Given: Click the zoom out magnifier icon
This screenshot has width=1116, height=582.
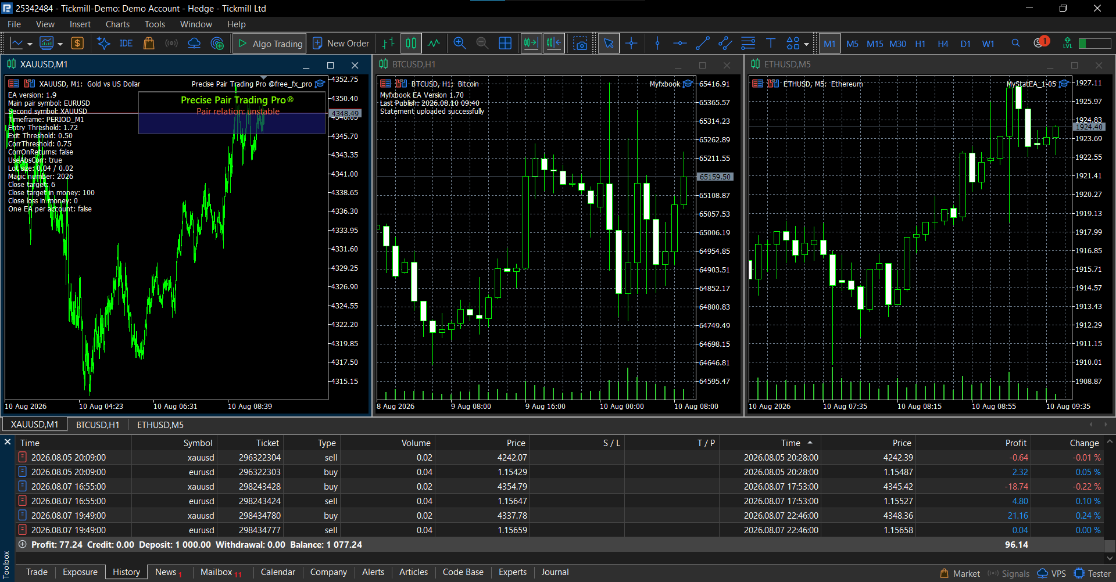Looking at the screenshot, I should [x=482, y=44].
